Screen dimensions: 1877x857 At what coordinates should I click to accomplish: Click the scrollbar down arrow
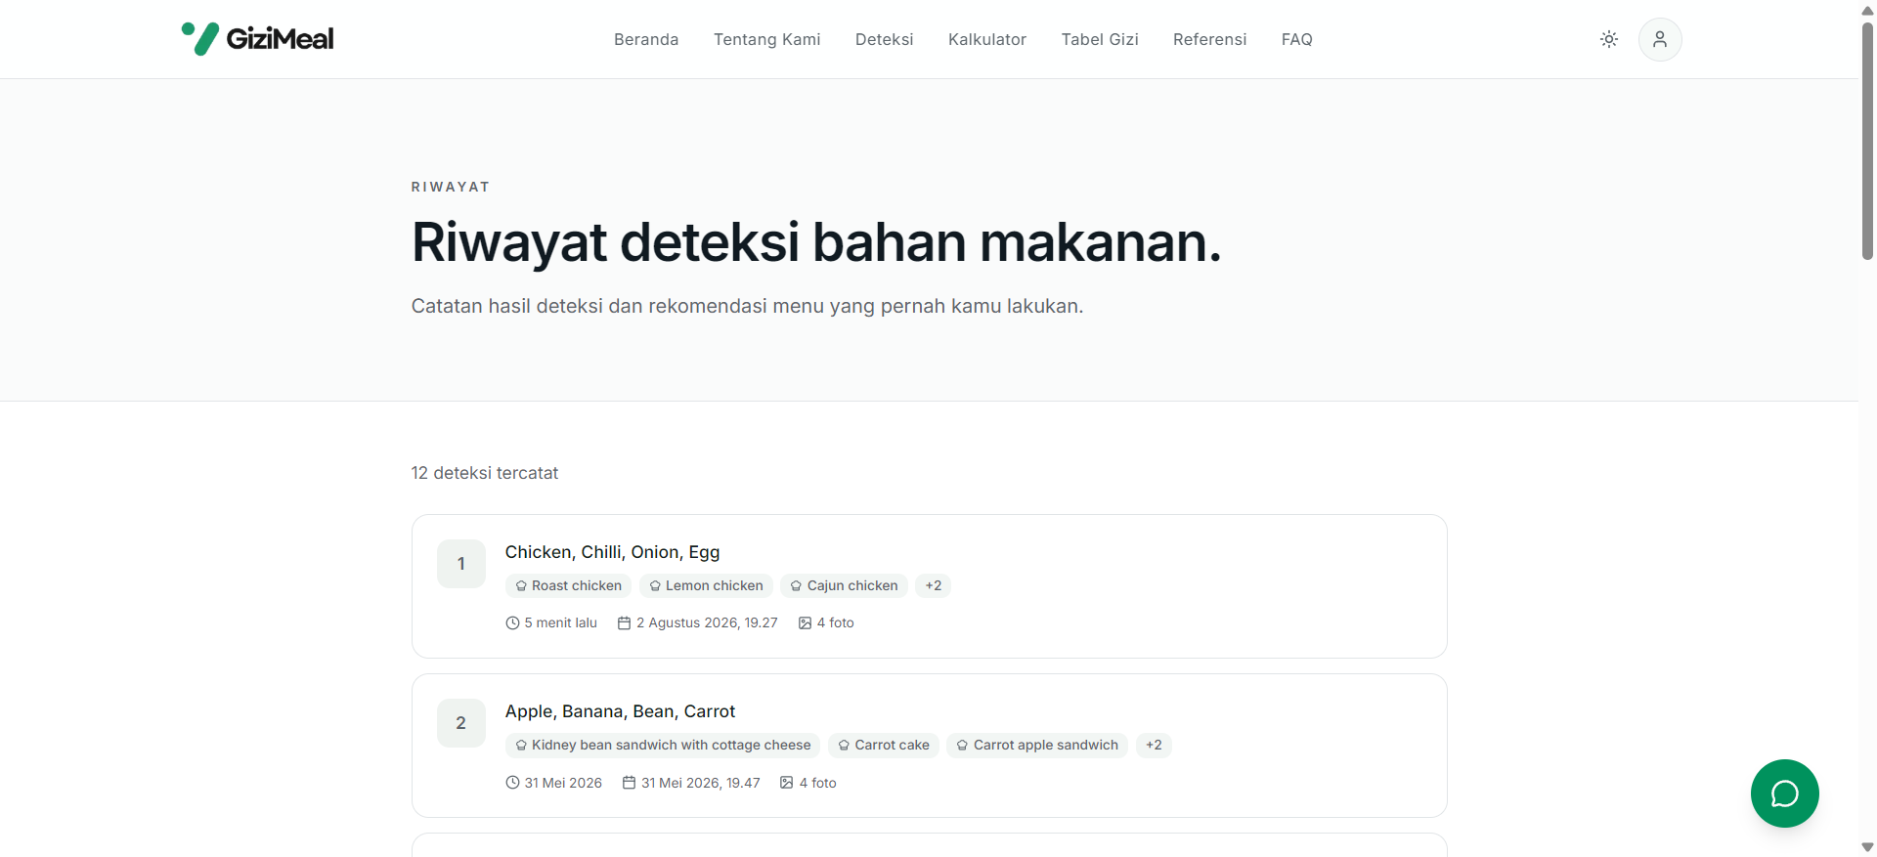[x=1867, y=847]
